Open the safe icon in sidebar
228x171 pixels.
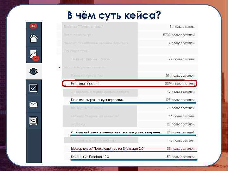[x=34, y=121]
